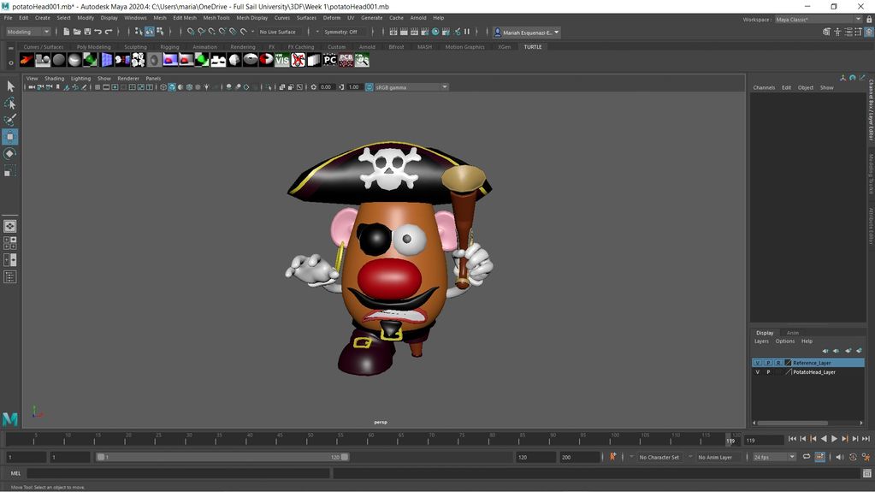Switch to the Anim layer tab
Screen dimensions: 875x492
coord(793,333)
